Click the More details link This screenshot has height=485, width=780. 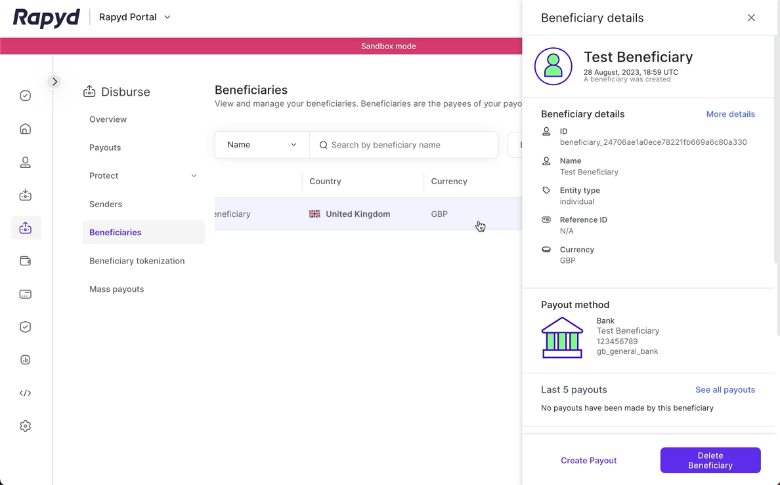[x=730, y=114]
